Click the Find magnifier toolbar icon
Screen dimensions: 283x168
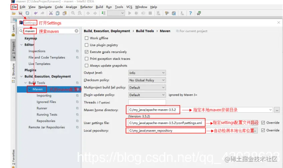[x=73, y=13]
